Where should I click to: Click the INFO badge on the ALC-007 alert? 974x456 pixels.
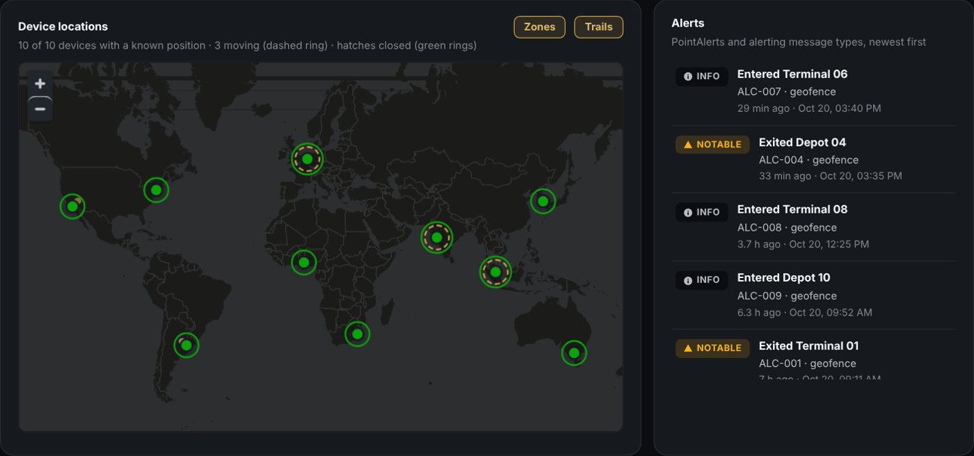[x=702, y=76]
